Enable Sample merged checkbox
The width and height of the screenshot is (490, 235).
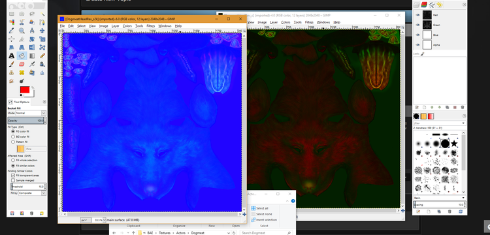click(13, 180)
